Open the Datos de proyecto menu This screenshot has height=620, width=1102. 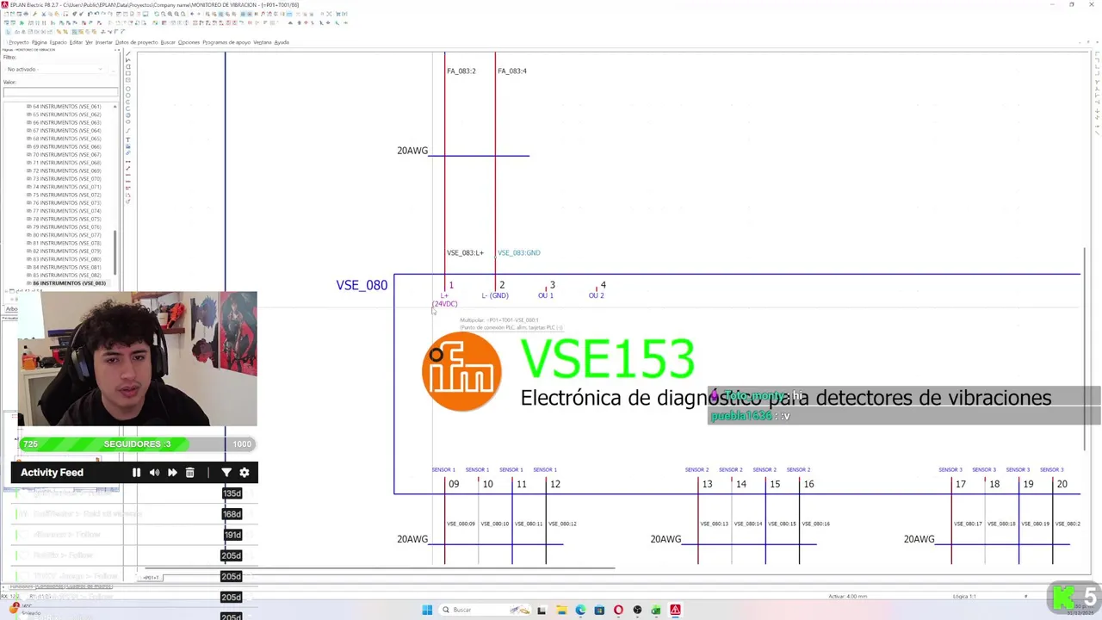(136, 42)
